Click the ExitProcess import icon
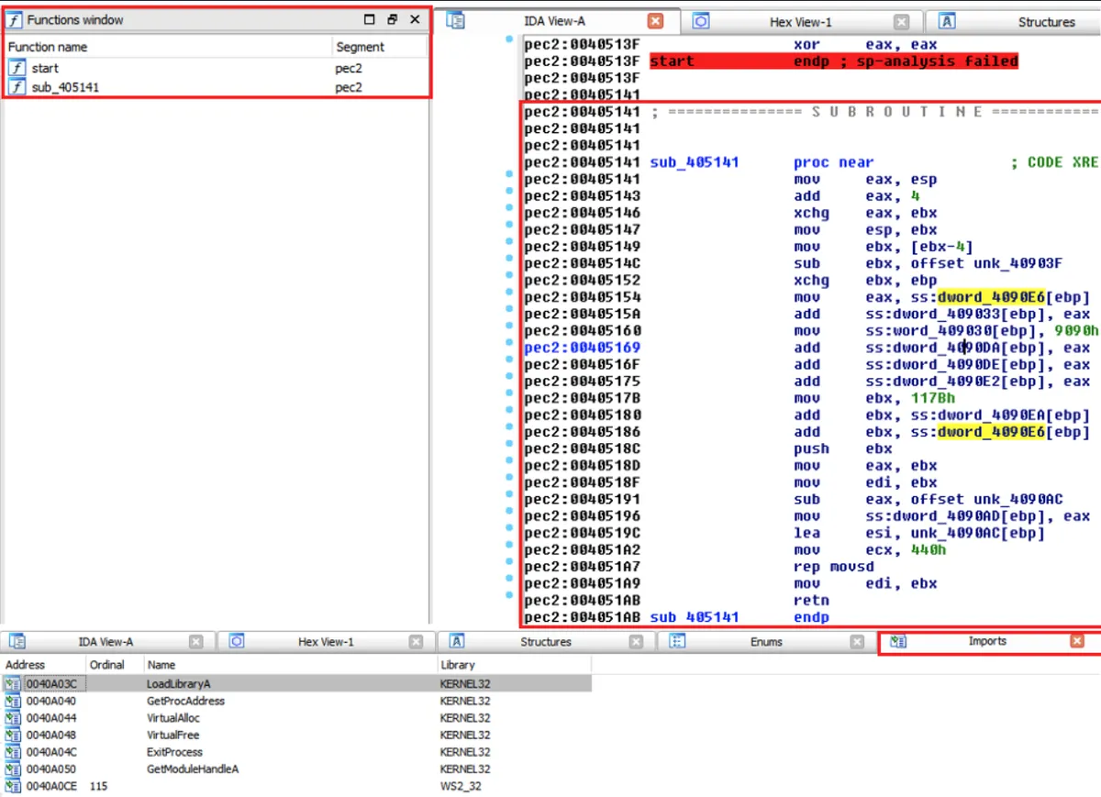 [x=13, y=752]
